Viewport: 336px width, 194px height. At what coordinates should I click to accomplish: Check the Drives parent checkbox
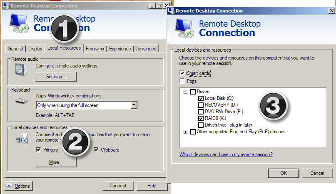[x=193, y=92]
